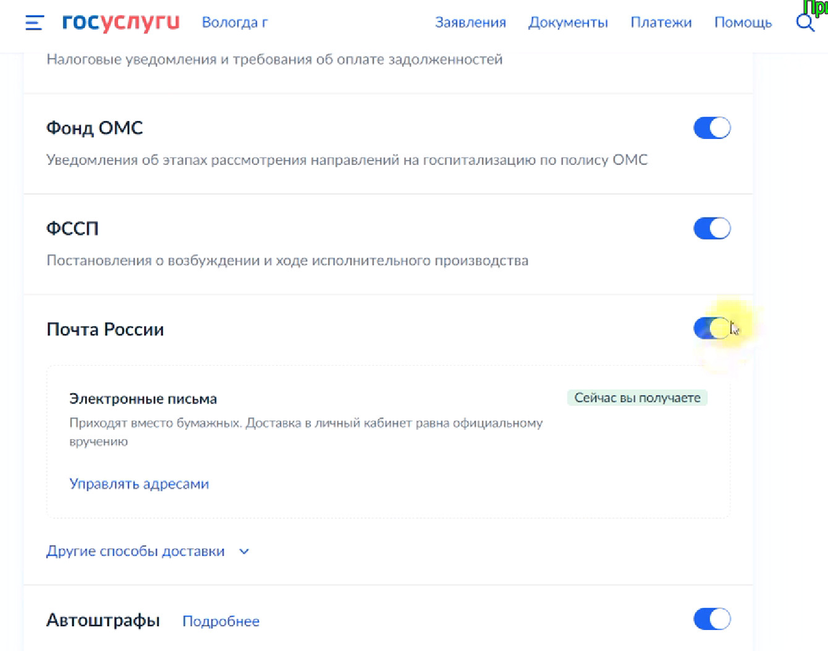828x651 pixels.
Task: Turn off Почта России toggle
Action: tap(712, 328)
